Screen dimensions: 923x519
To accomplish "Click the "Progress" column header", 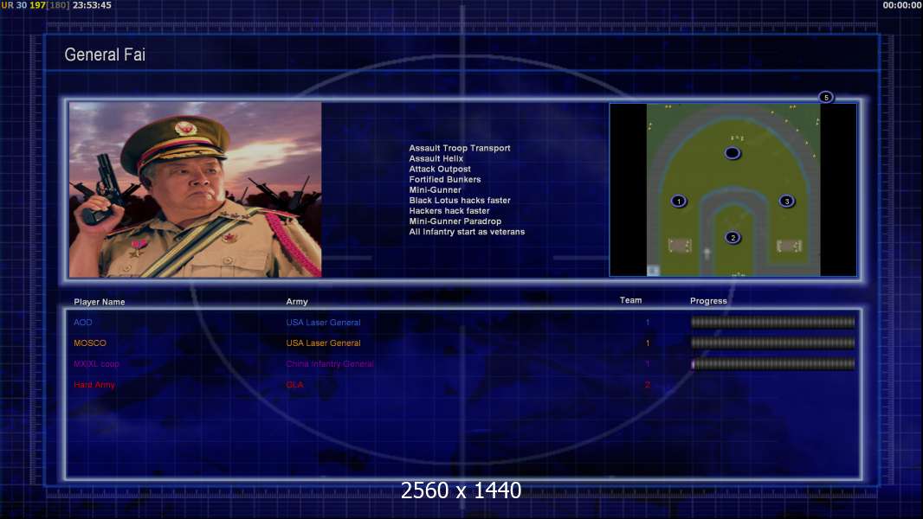I will 708,301.
